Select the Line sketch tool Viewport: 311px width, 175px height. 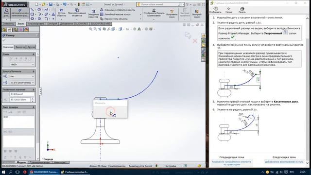click(x=33, y=10)
